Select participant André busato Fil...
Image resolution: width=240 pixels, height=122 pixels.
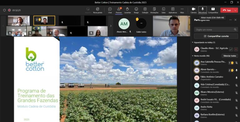pyautogui.click(x=216, y=100)
